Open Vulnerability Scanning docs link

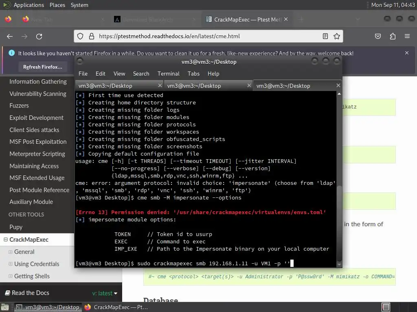click(x=38, y=94)
